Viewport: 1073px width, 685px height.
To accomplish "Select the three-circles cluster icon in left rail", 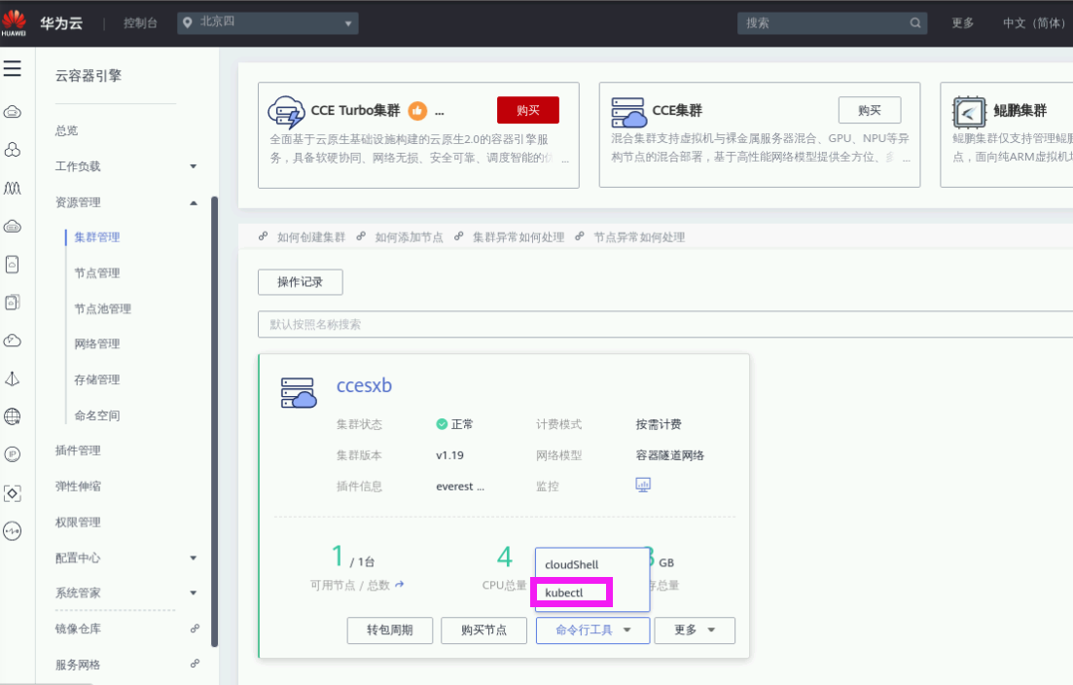I will [13, 150].
